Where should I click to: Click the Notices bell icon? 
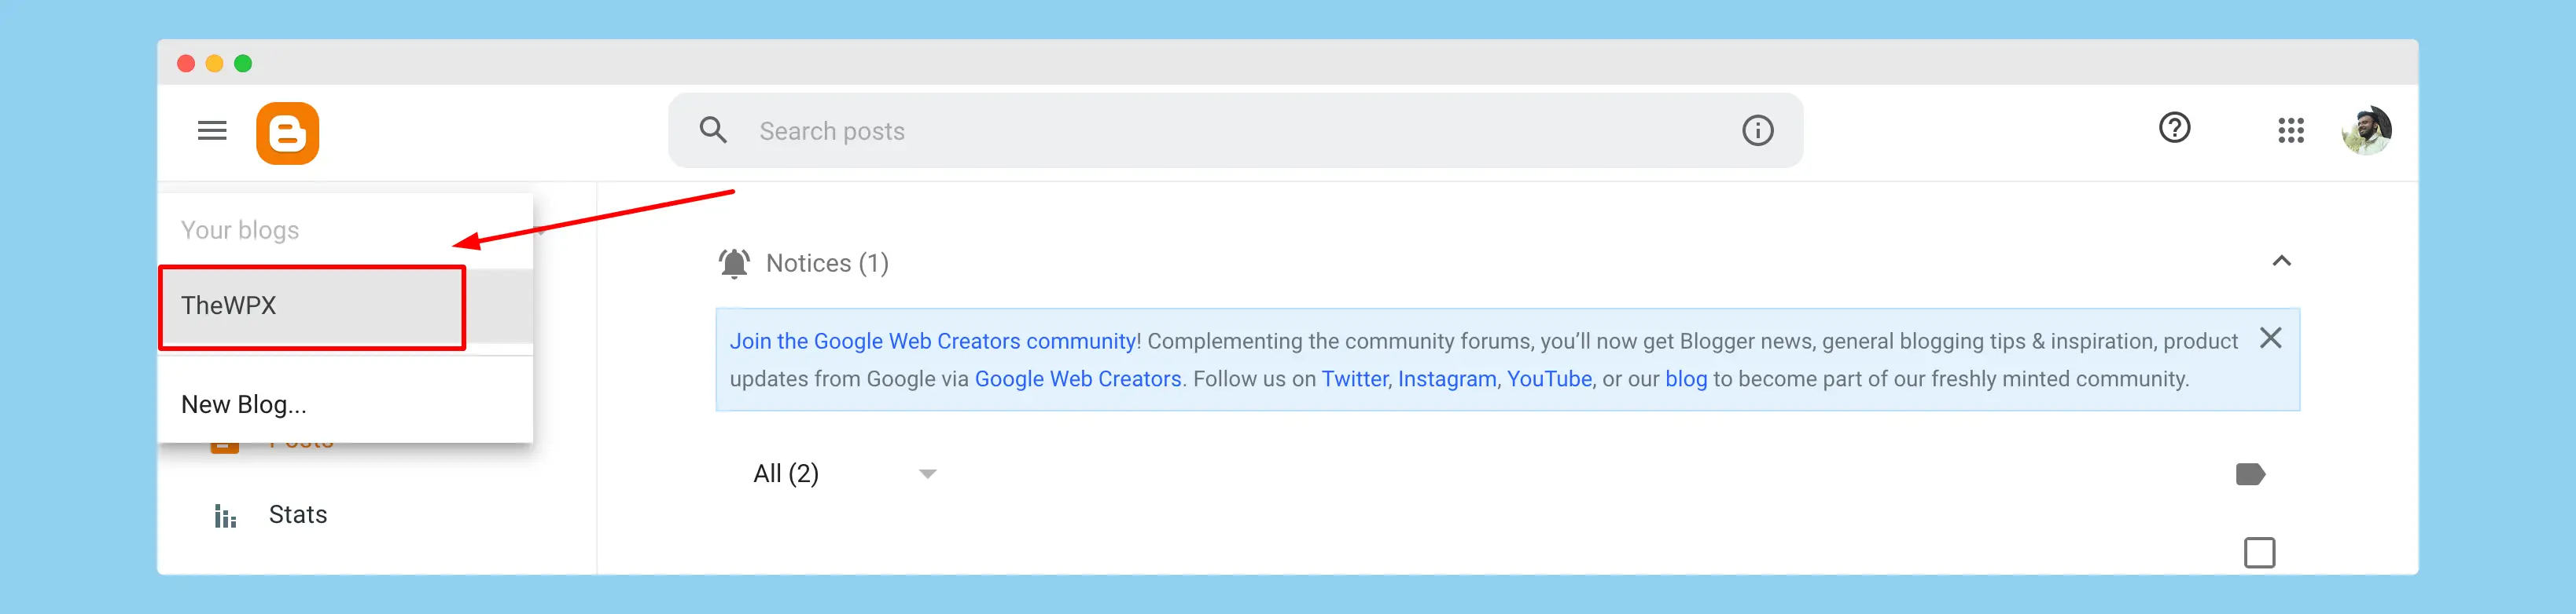(734, 264)
